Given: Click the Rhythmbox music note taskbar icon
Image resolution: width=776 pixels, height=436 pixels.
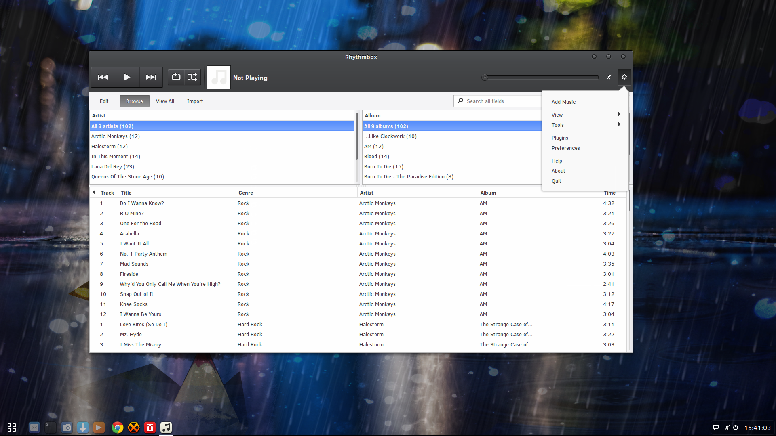Looking at the screenshot, I should point(166,427).
